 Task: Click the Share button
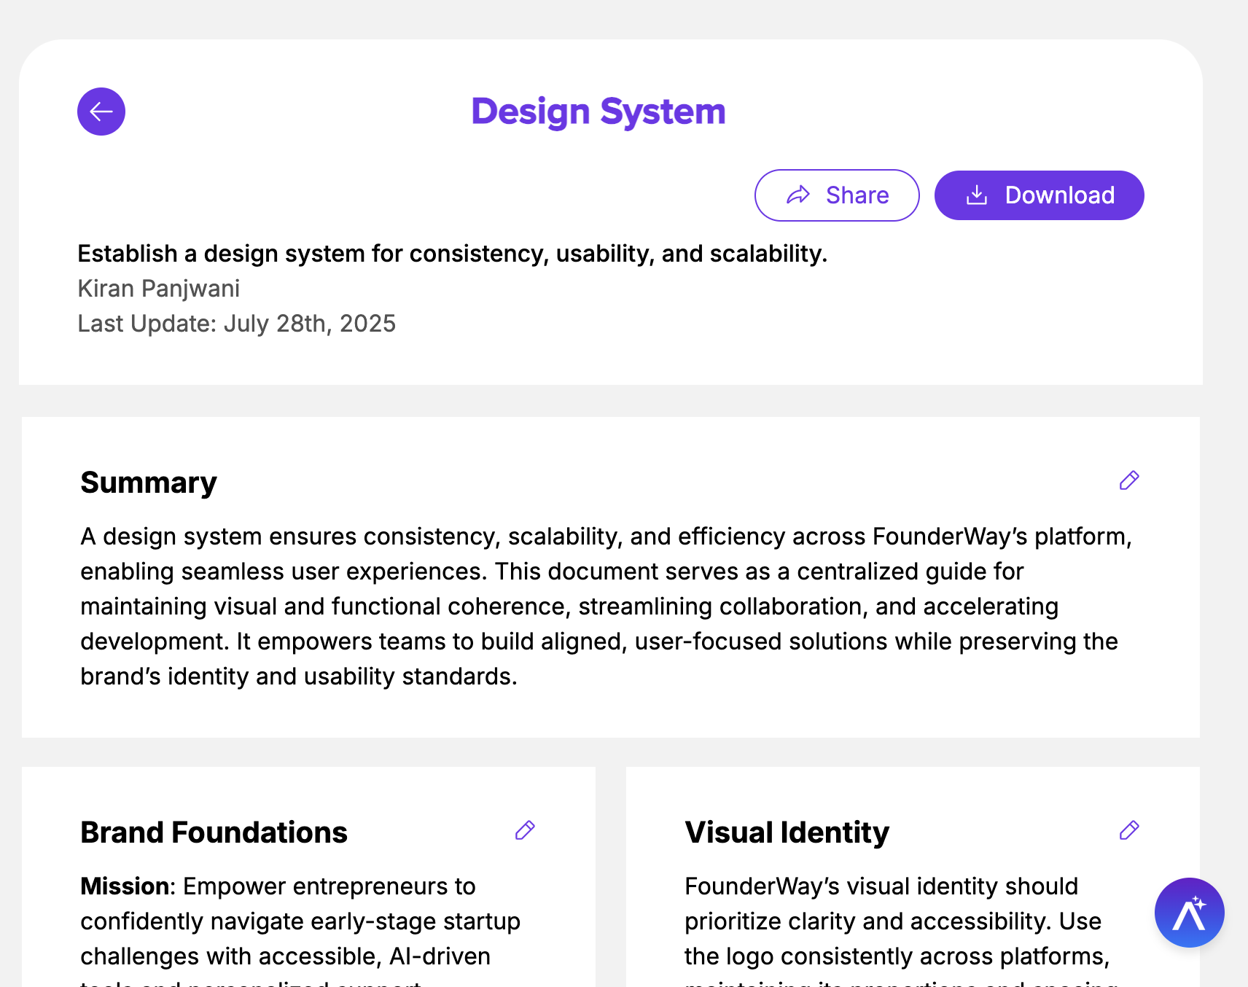pos(837,195)
